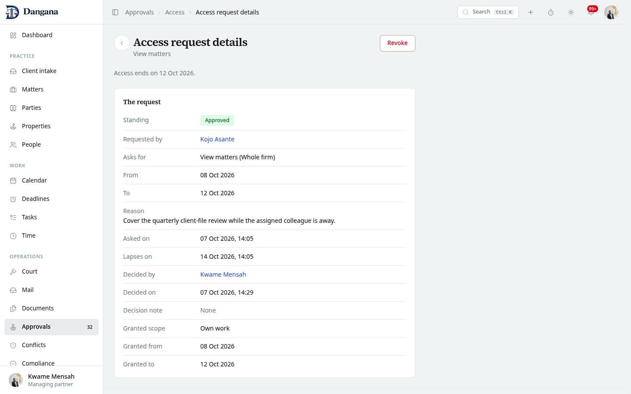Open the Approvals menu item
The height and width of the screenshot is (394, 631).
click(x=51, y=327)
